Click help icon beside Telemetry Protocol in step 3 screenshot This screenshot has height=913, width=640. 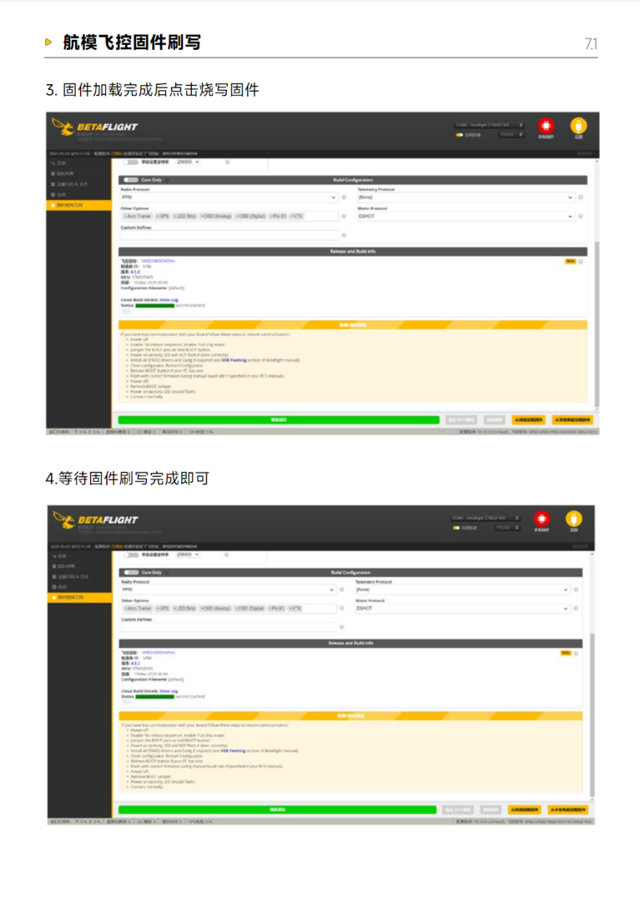[581, 198]
